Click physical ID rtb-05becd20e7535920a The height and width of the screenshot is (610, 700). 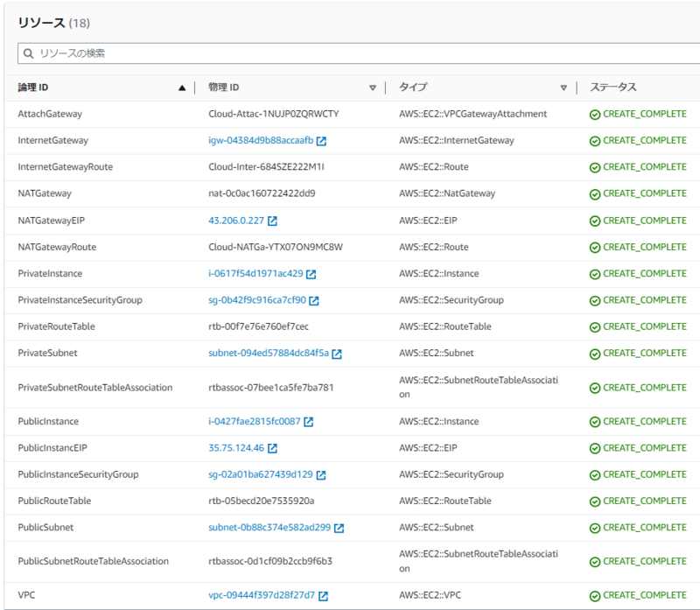pos(262,501)
